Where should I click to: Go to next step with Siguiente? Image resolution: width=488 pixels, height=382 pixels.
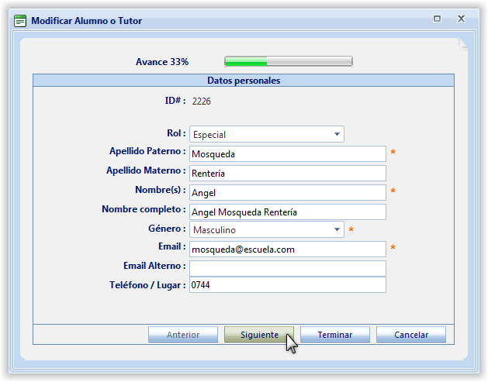click(x=259, y=335)
